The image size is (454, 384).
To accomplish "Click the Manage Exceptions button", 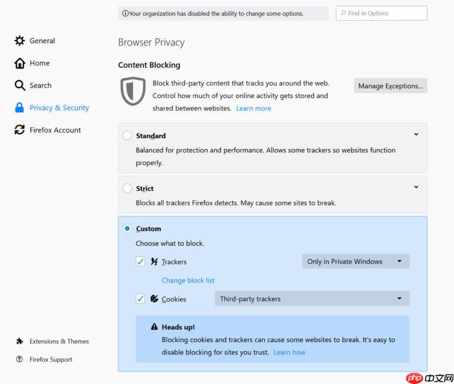I will (390, 86).
